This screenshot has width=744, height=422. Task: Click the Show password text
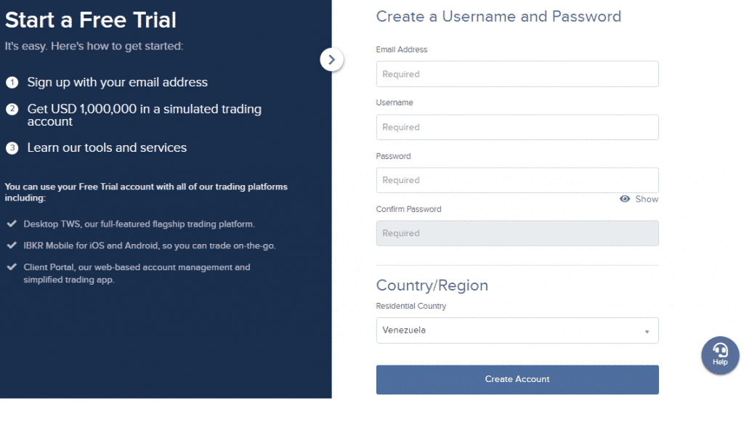point(647,199)
